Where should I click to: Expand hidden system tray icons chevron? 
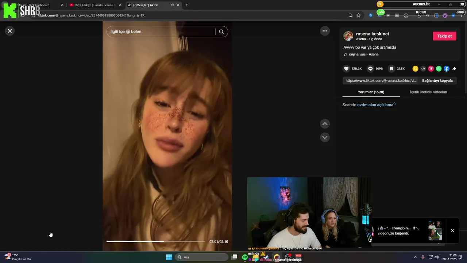415,257
